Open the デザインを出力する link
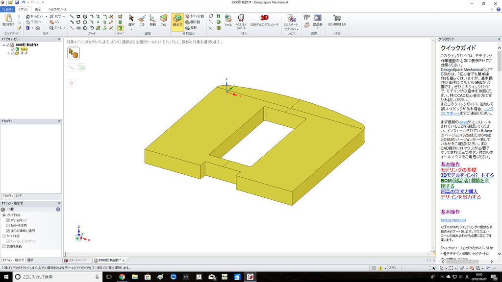 point(461,197)
